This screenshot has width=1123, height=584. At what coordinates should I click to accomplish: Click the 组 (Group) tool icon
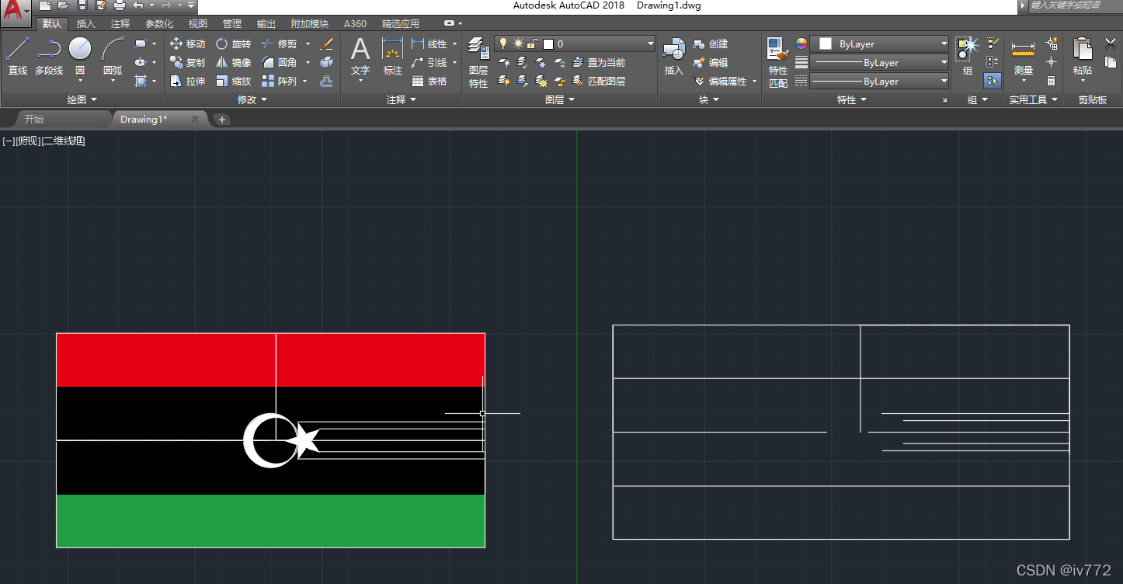(967, 57)
